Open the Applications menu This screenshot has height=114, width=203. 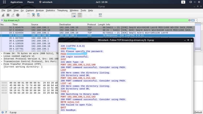tap(17, 2)
